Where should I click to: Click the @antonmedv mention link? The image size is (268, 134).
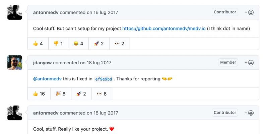coord(47,79)
